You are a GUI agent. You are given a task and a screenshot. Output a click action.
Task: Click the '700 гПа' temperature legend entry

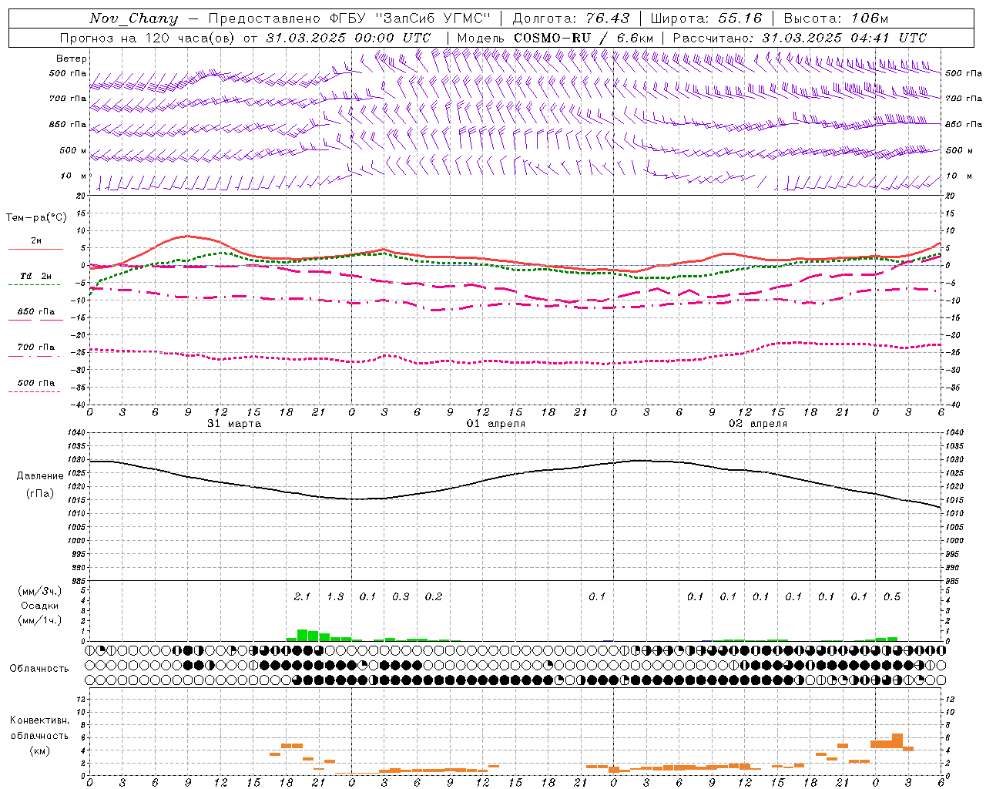click(36, 347)
